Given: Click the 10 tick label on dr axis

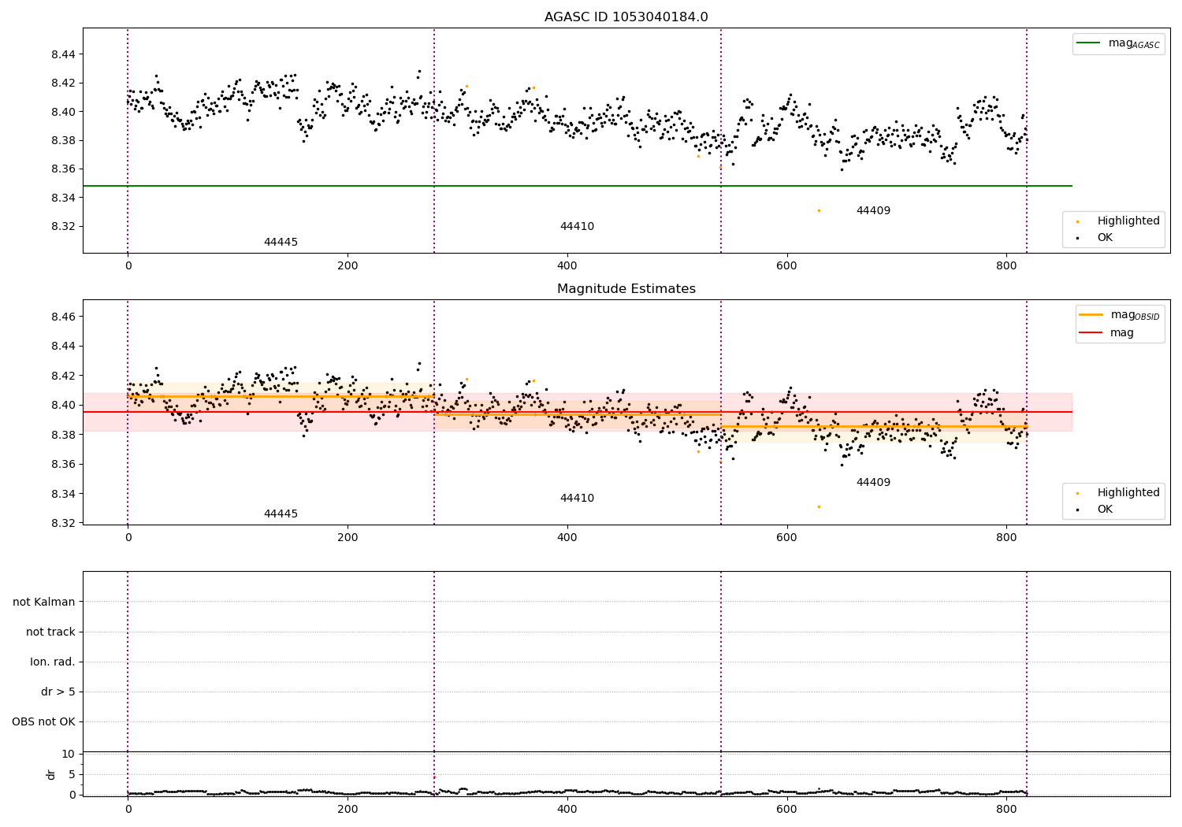Looking at the screenshot, I should 69,755.
